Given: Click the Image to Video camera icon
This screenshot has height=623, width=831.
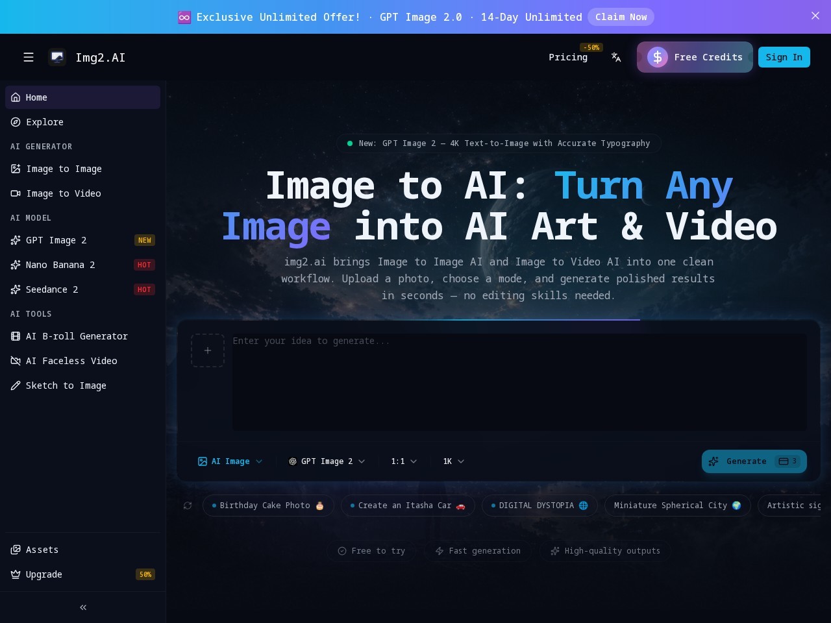Looking at the screenshot, I should 16,193.
